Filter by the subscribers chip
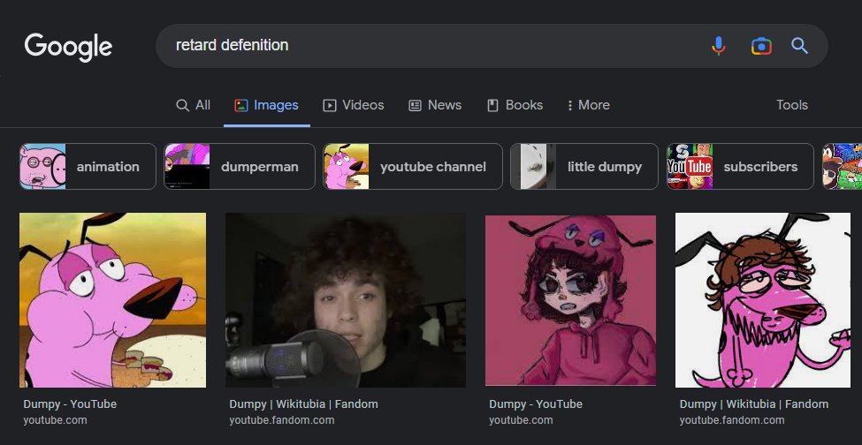862x445 pixels. pos(740,166)
